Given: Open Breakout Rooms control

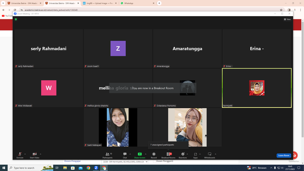Looking at the screenshot, I should click(x=168, y=155).
